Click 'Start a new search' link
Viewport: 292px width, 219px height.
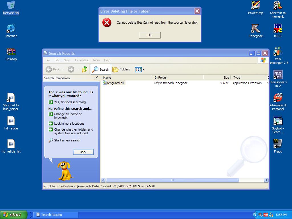(x=67, y=140)
